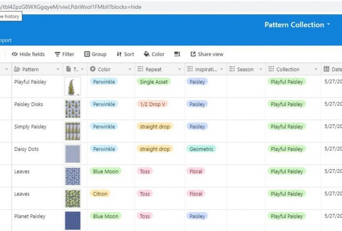Expand the Season column dropdown arrow
342x231 pixels.
pyautogui.click(x=260, y=69)
